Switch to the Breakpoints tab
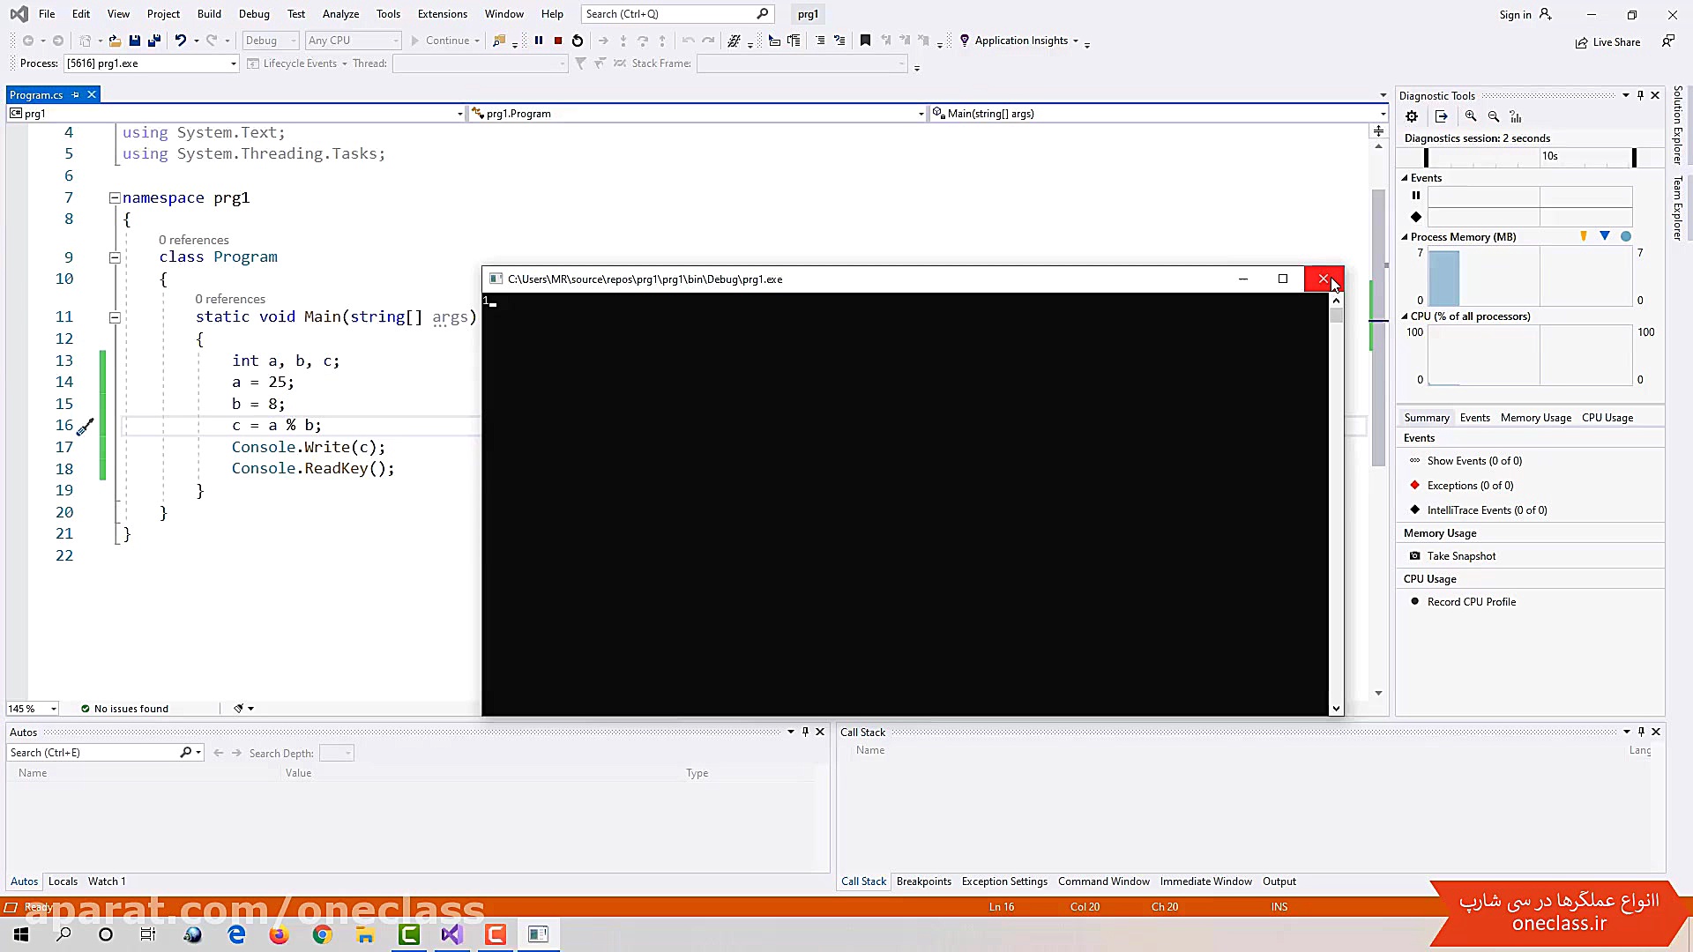Viewport: 1693px width, 952px height. 924,881
